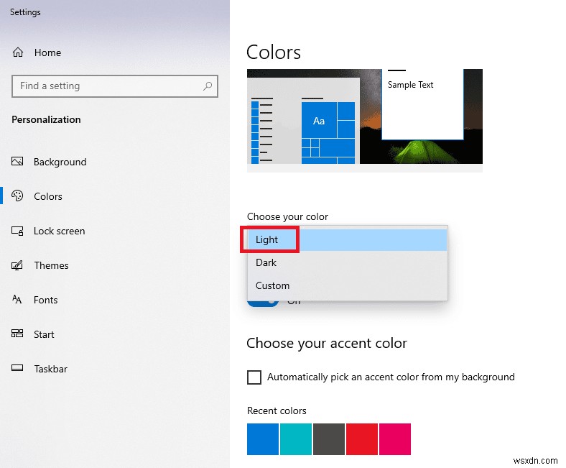Image resolution: width=566 pixels, height=468 pixels.
Task: Select the blue recent color swatch
Action: [263, 439]
